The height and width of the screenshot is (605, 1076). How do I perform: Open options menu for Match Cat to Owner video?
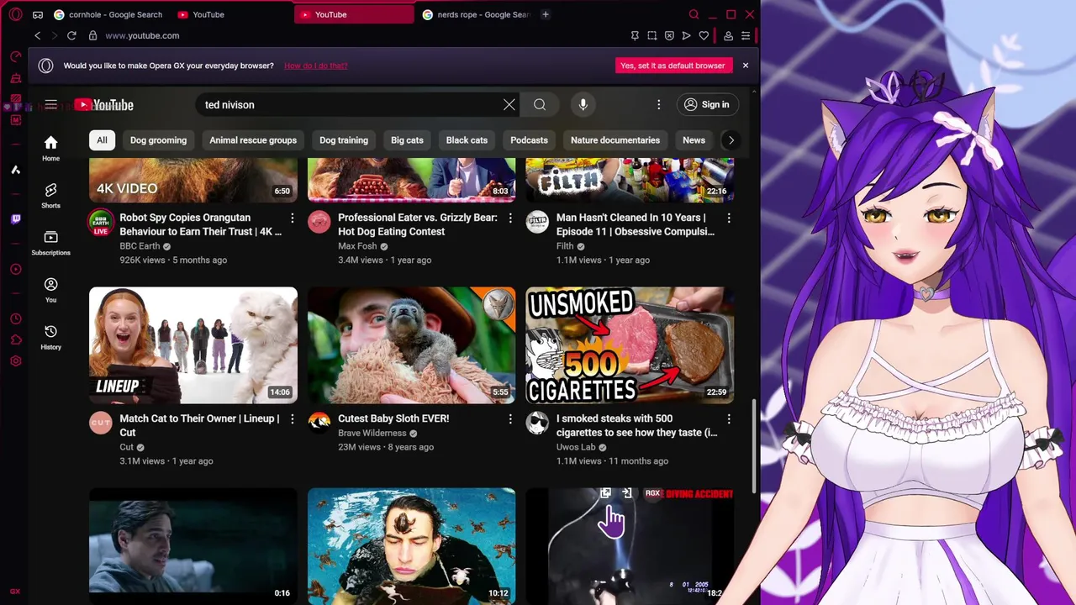pyautogui.click(x=292, y=419)
